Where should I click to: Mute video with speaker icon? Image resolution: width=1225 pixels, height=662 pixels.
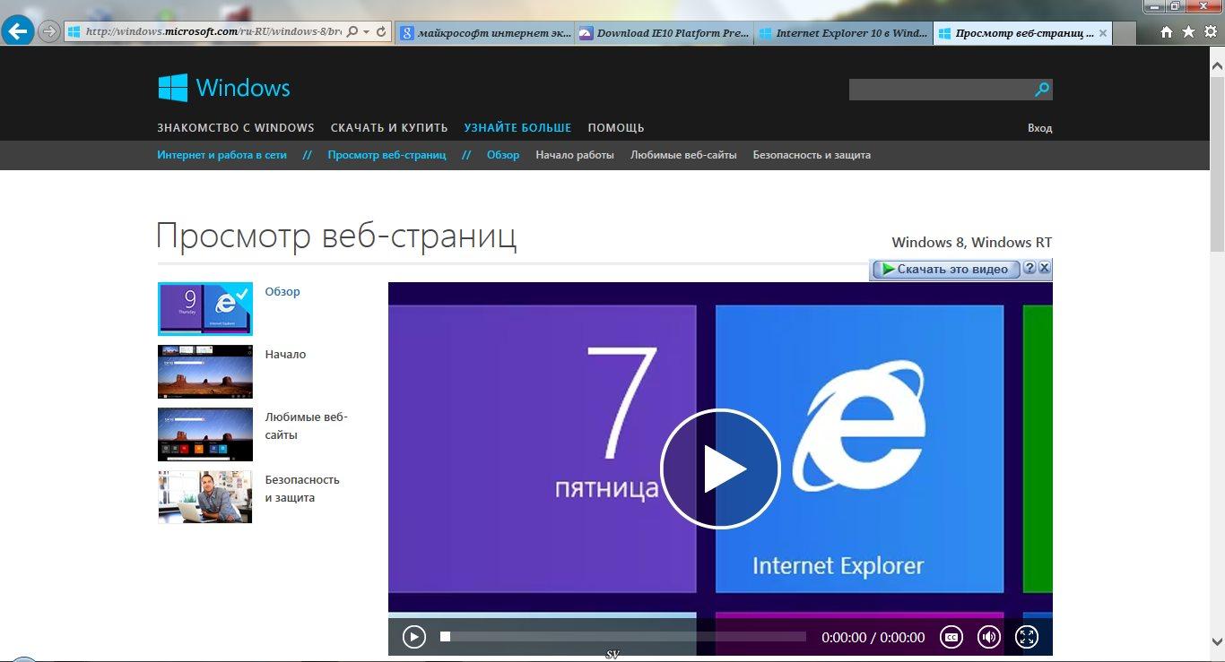(x=988, y=637)
